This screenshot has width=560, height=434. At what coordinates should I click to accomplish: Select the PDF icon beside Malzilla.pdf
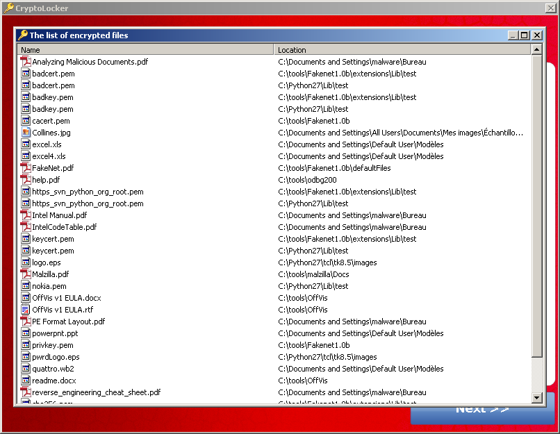click(26, 274)
